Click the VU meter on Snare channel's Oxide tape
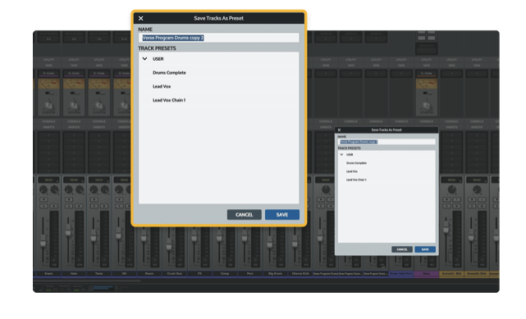Screen dimensions: 526x319 (x=48, y=84)
